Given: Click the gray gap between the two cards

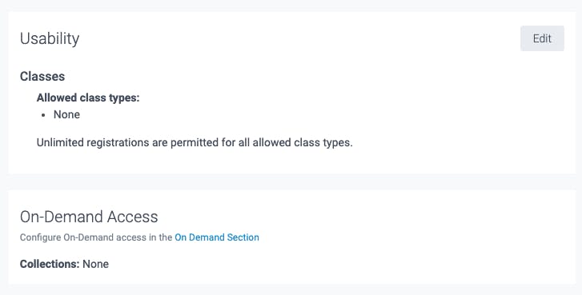Looking at the screenshot, I should (291, 182).
